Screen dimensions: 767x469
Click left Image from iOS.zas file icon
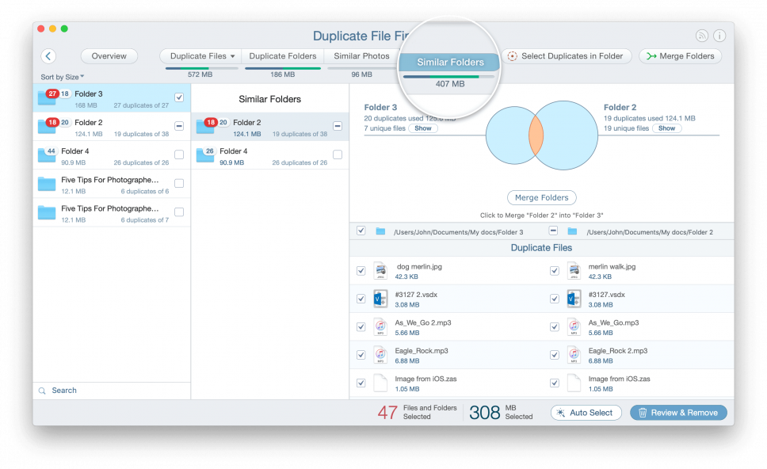pyautogui.click(x=380, y=383)
